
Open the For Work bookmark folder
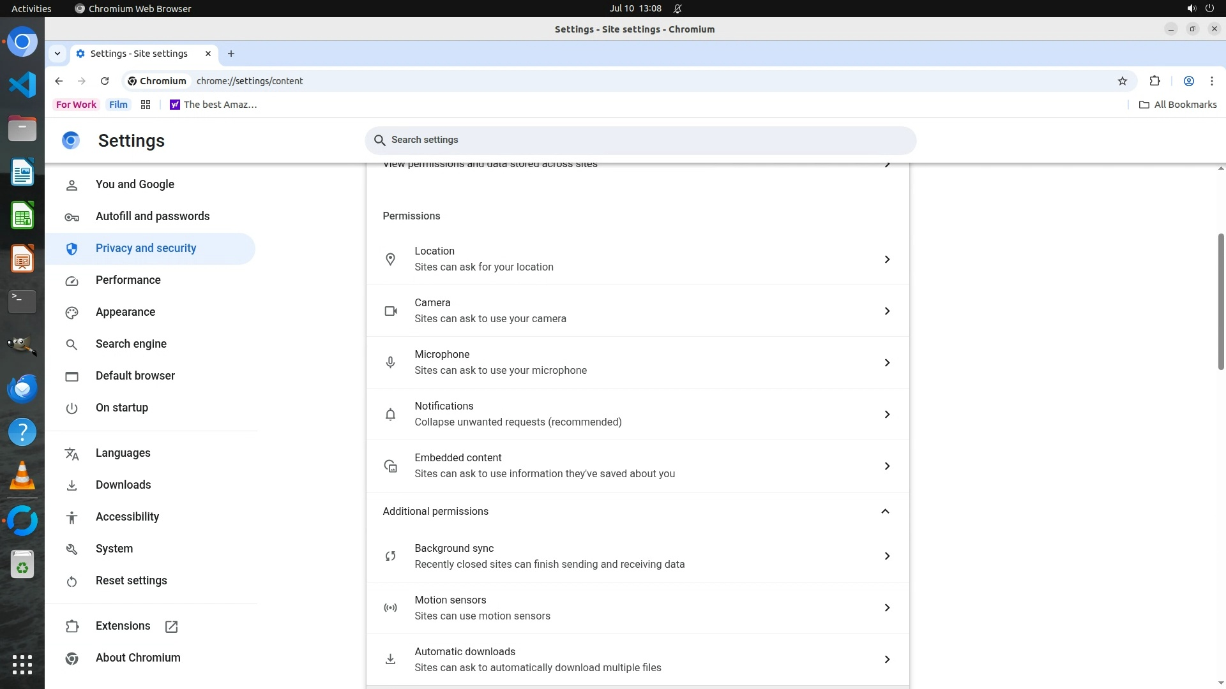click(x=76, y=105)
